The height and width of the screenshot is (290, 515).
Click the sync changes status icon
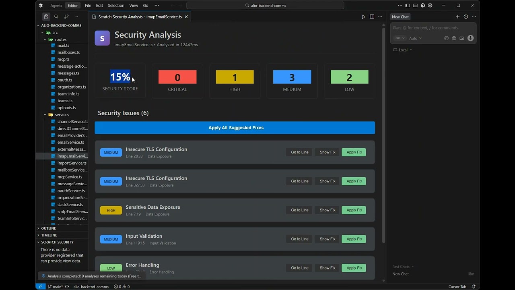(67, 287)
